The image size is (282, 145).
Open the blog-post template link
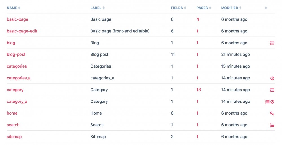tap(16, 55)
